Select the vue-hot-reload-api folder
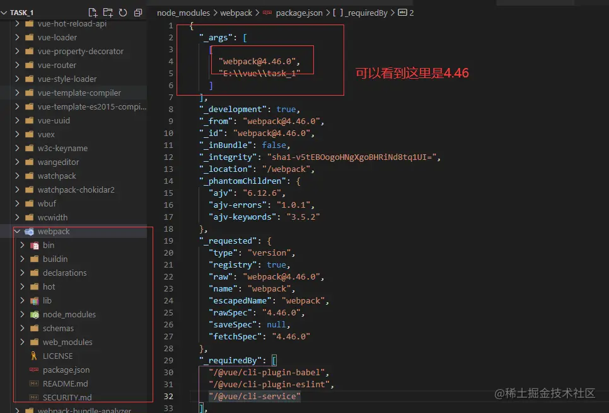This screenshot has height=413, width=609. tap(73, 24)
